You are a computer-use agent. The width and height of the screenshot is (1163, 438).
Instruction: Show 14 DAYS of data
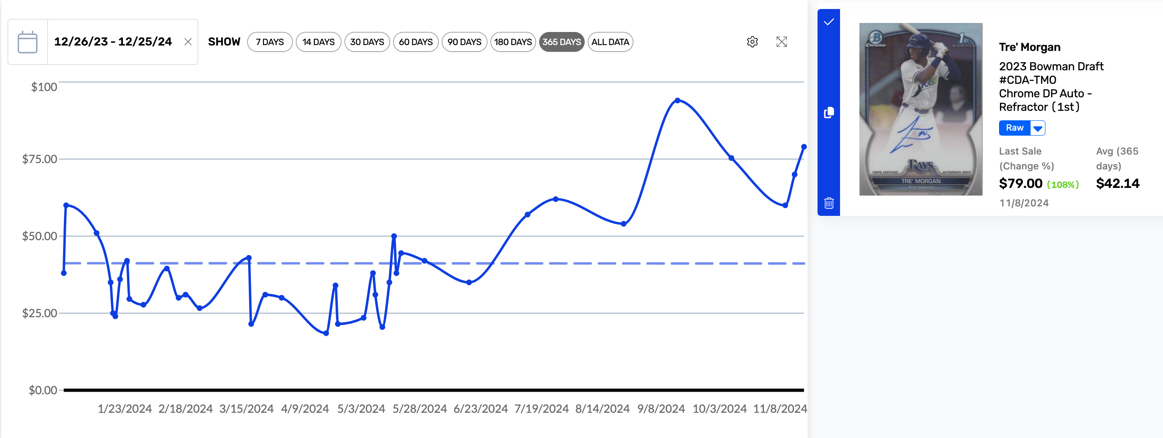318,42
